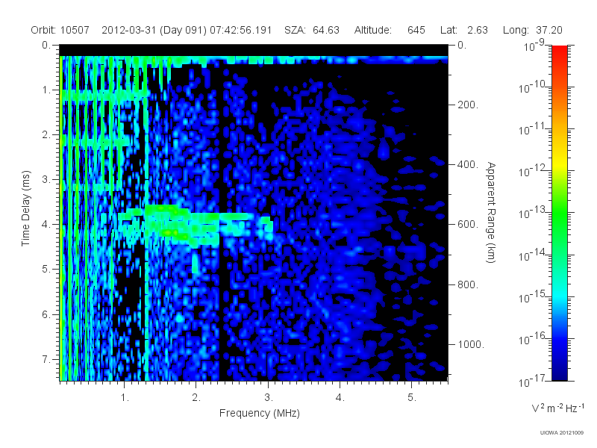The height and width of the screenshot is (448, 597).
Task: Click the Altitude: 645 value
Action: 390,30
